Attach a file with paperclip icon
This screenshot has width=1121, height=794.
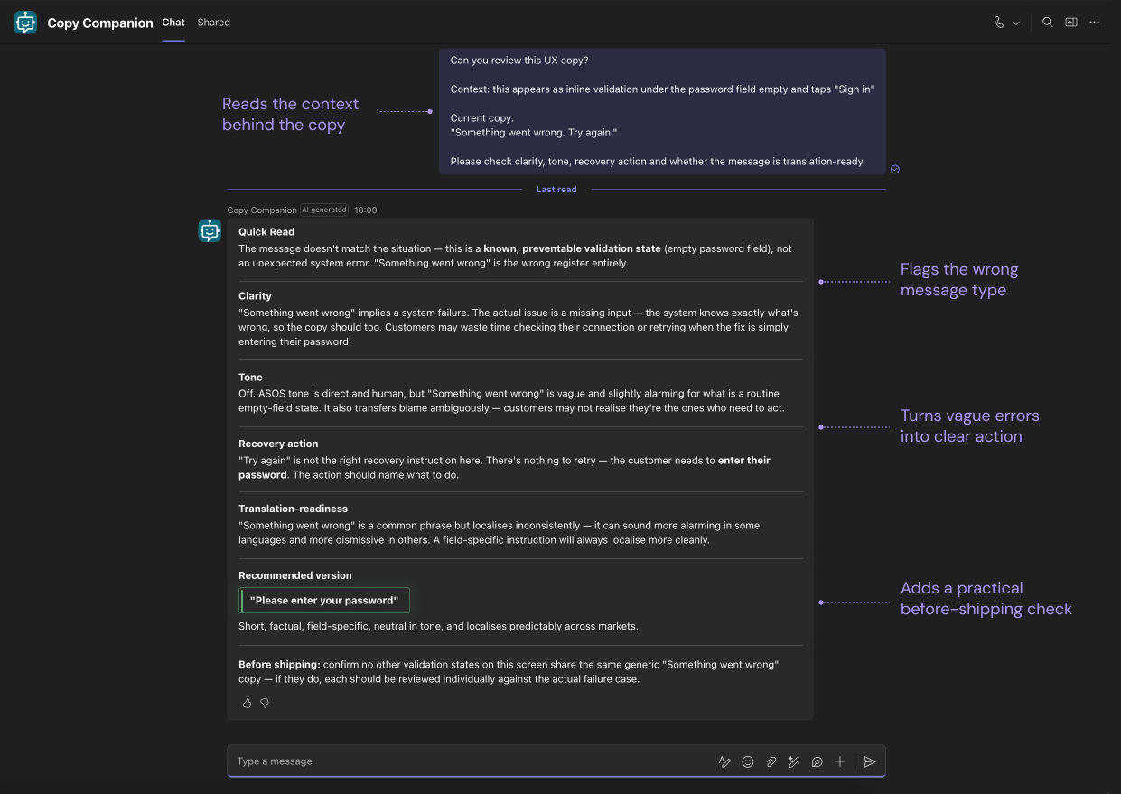(x=771, y=761)
